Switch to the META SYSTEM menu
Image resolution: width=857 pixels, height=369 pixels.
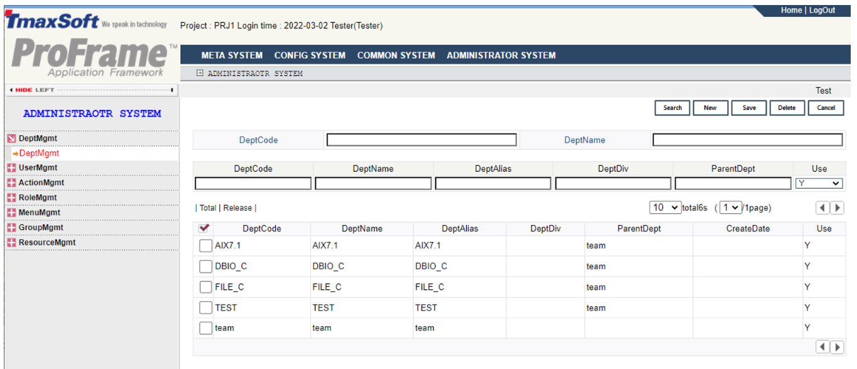tap(231, 55)
